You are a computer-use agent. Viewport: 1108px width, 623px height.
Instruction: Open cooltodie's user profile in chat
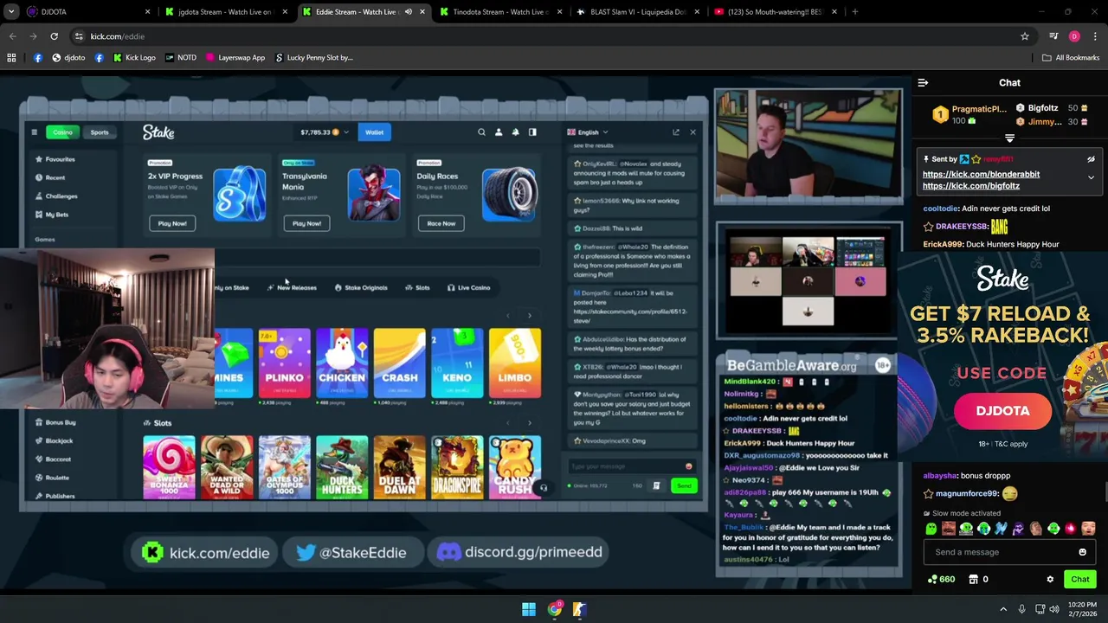[940, 209]
